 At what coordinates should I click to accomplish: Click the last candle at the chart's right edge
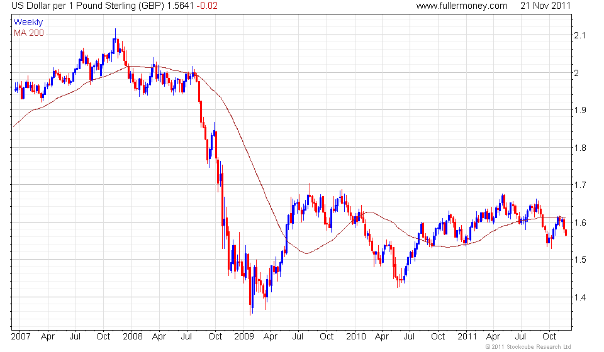[566, 232]
